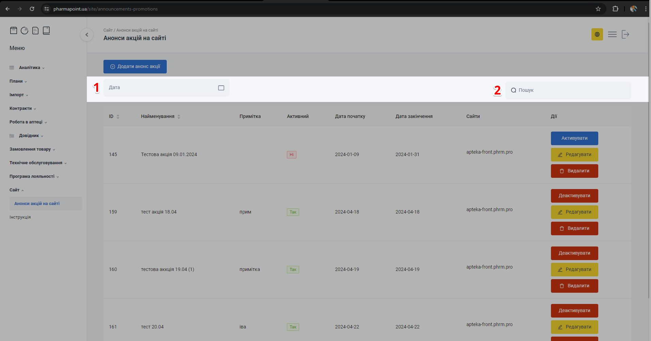The image size is (651, 341).
Task: Click the document icon in sidebar header
Action: point(35,31)
